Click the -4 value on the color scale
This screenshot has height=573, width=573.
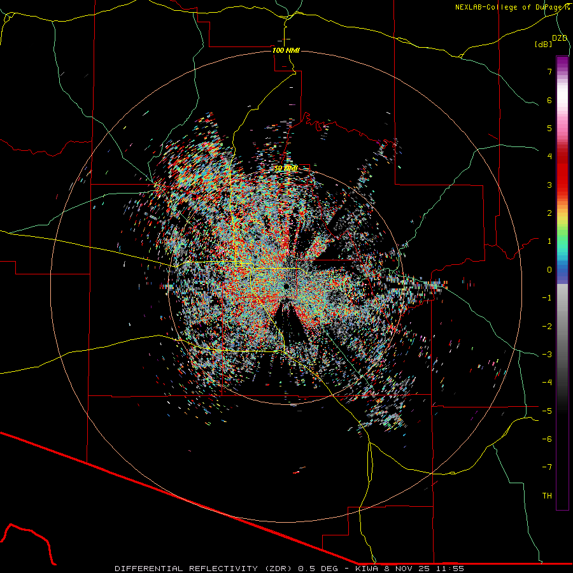[x=547, y=382]
